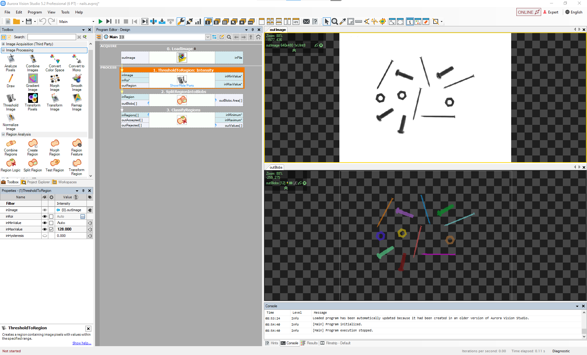Click the Region Logic icon

coord(11,163)
